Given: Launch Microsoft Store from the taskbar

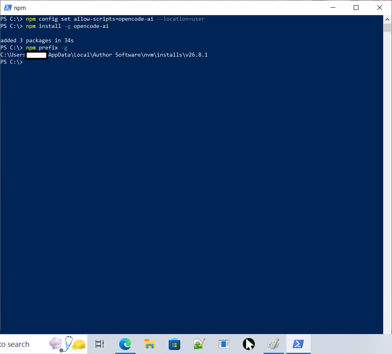Looking at the screenshot, I should [174, 344].
